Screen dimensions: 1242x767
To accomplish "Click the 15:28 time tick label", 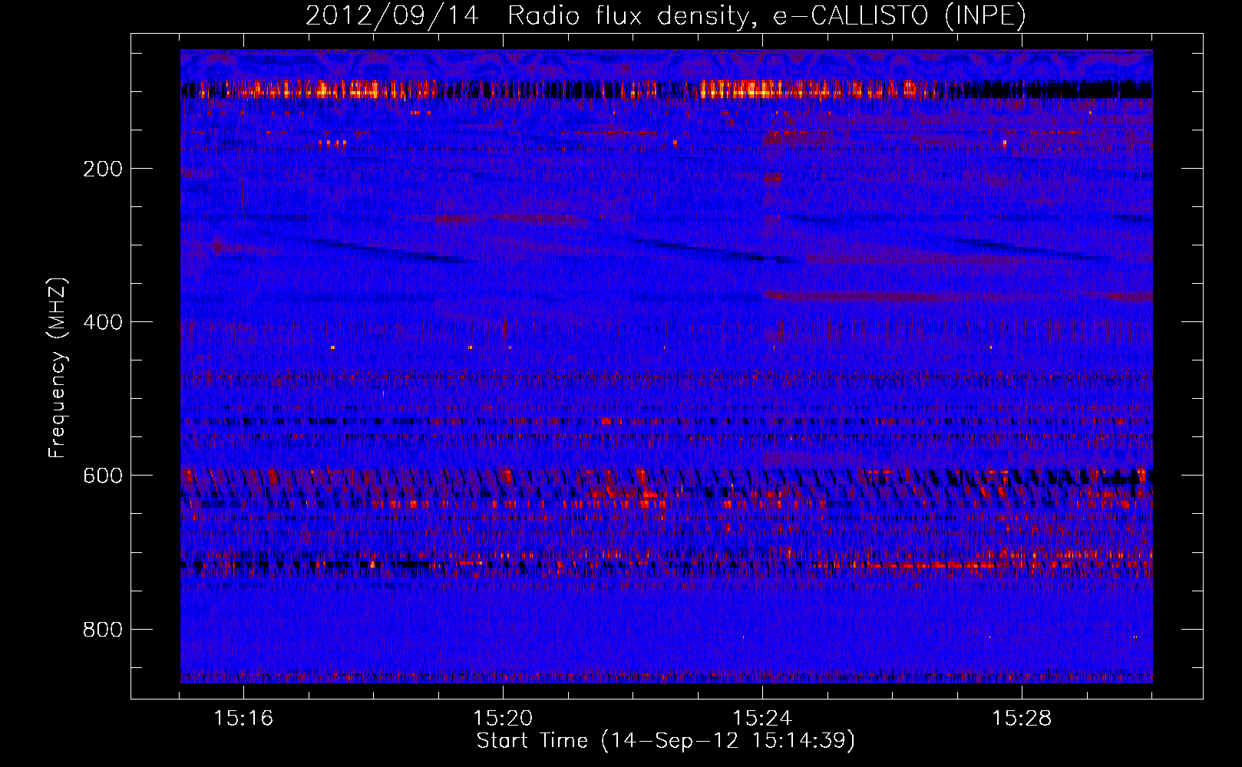I will pyautogui.click(x=1022, y=718).
